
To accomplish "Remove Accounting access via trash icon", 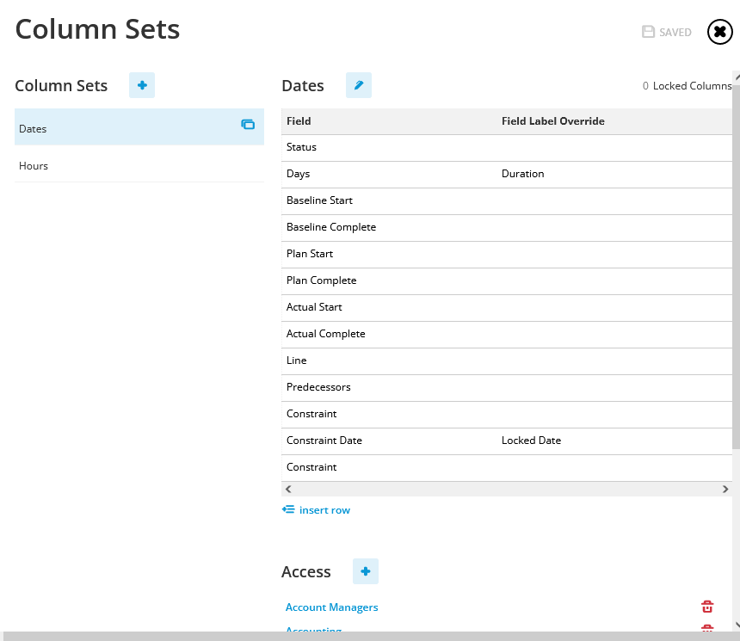I will 706,631.
